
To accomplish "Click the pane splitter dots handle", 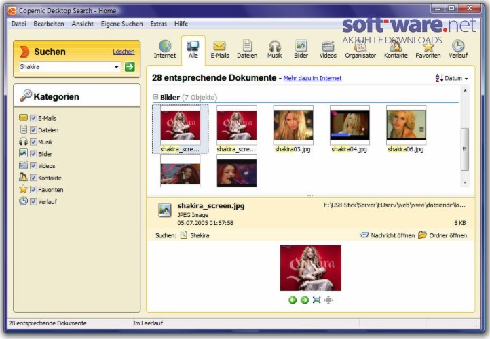I will click(310, 195).
